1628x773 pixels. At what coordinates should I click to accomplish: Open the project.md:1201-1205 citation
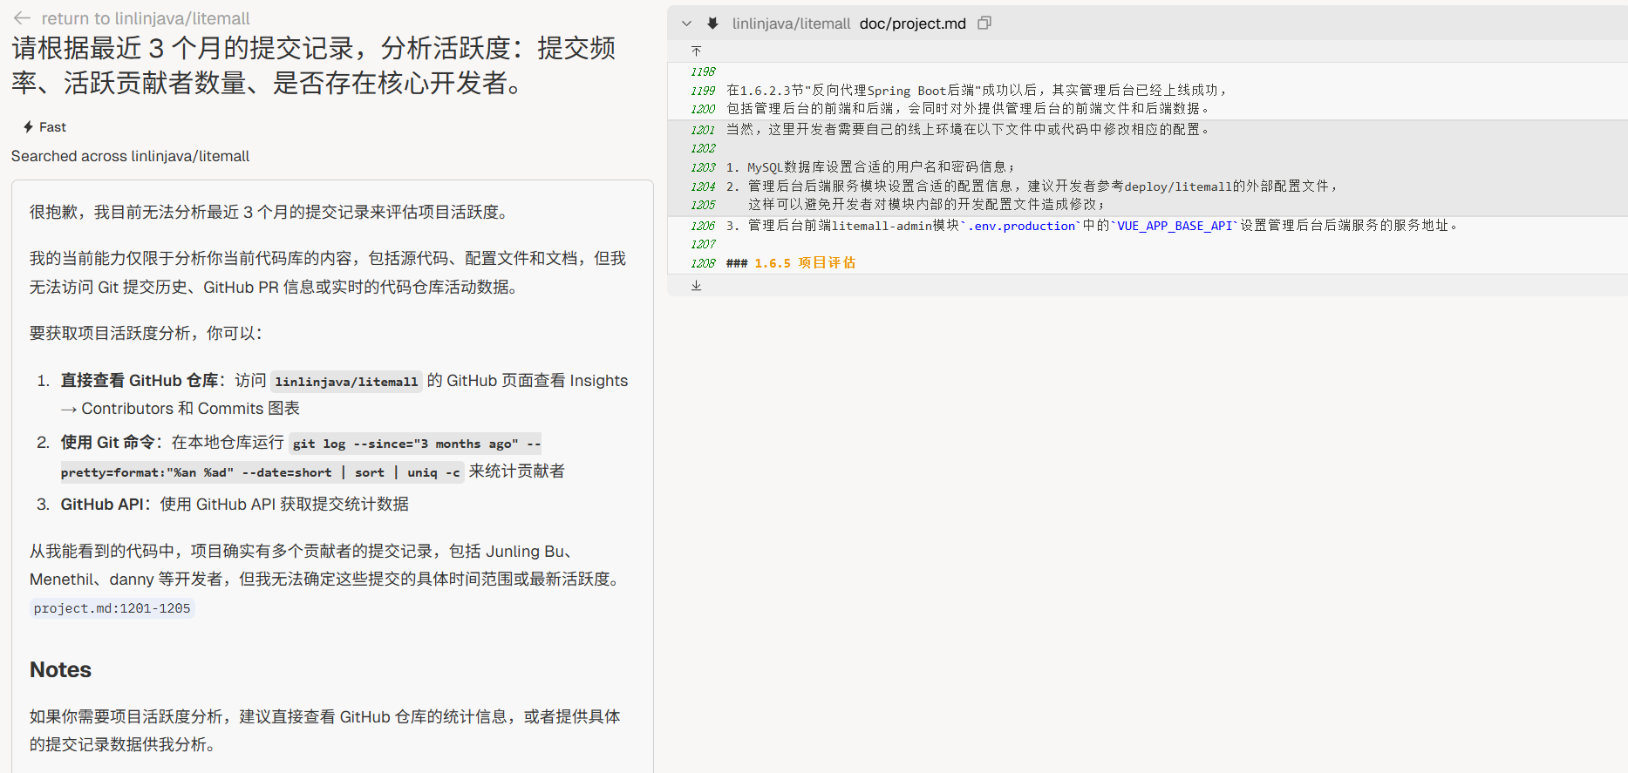[x=112, y=608]
